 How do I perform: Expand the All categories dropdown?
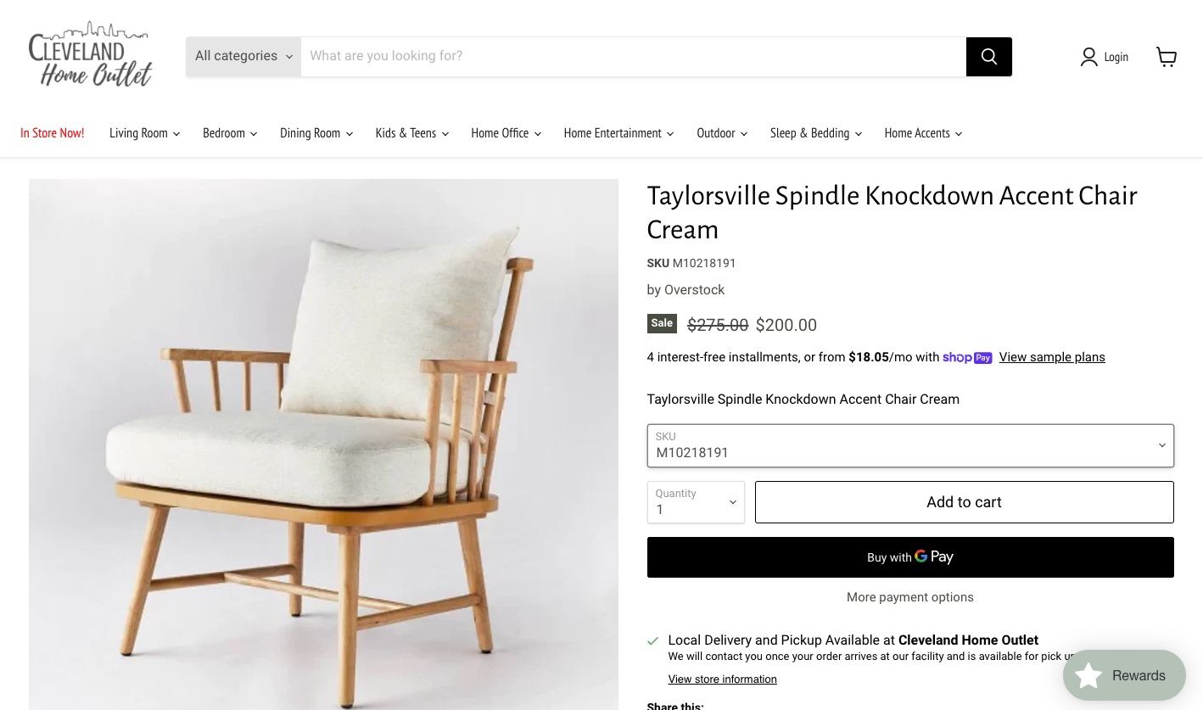[x=243, y=57]
